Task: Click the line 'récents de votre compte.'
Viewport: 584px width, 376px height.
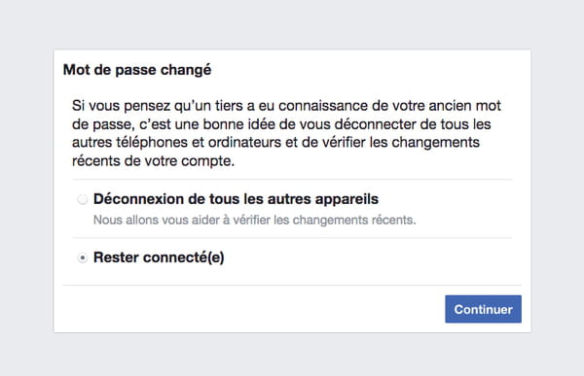Action: (153, 161)
